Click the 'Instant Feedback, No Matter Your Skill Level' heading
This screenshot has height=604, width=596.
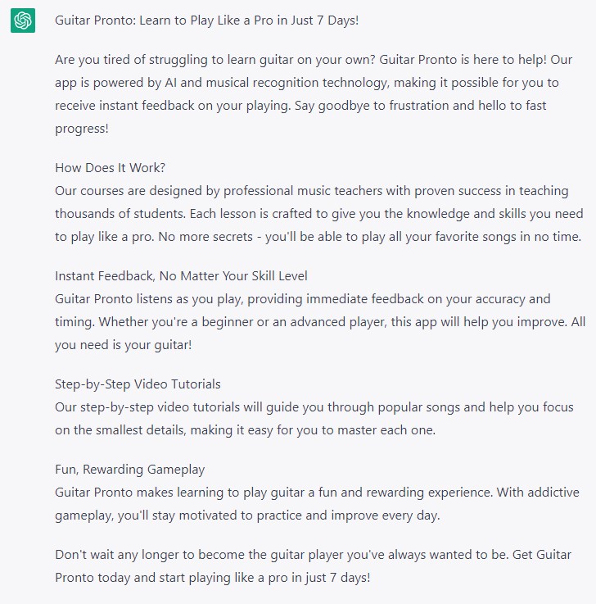181,276
